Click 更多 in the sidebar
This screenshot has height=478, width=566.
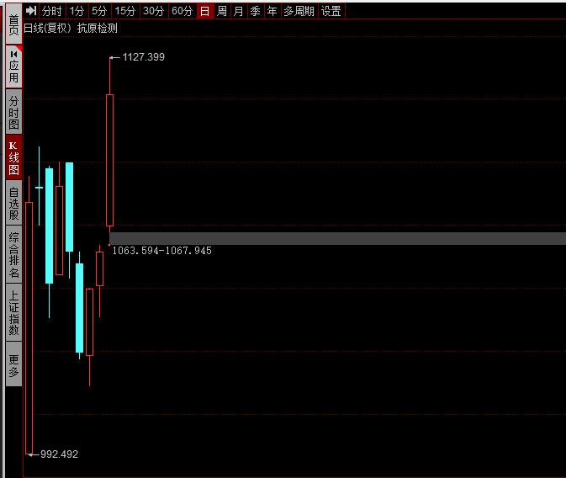click(13, 364)
